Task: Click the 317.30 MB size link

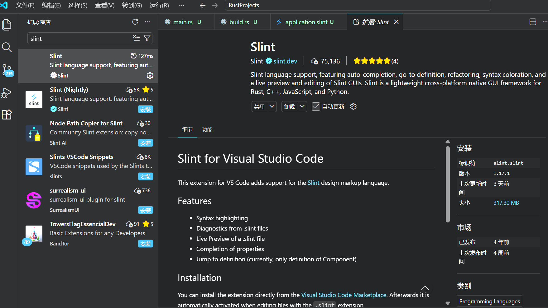Action: pos(506,203)
